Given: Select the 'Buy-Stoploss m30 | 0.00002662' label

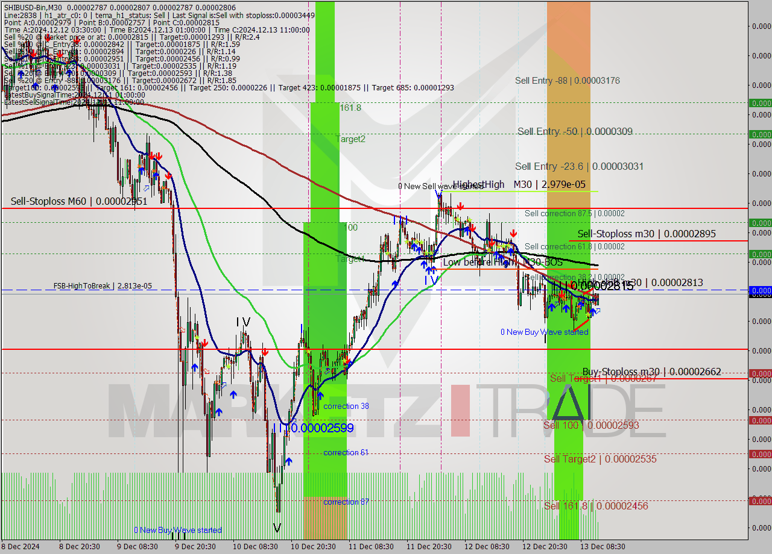Looking at the screenshot, I should point(651,372).
